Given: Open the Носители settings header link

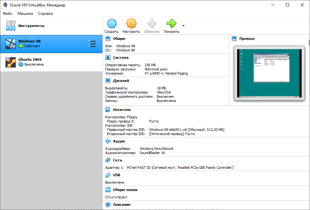Looking at the screenshot, I should pyautogui.click(x=122, y=110).
